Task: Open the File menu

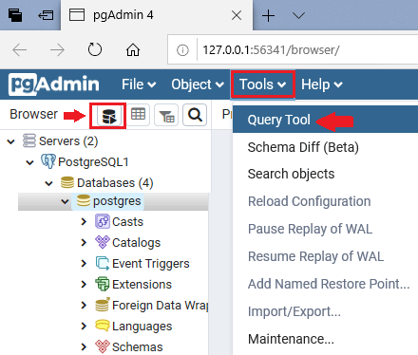Action: (x=139, y=84)
